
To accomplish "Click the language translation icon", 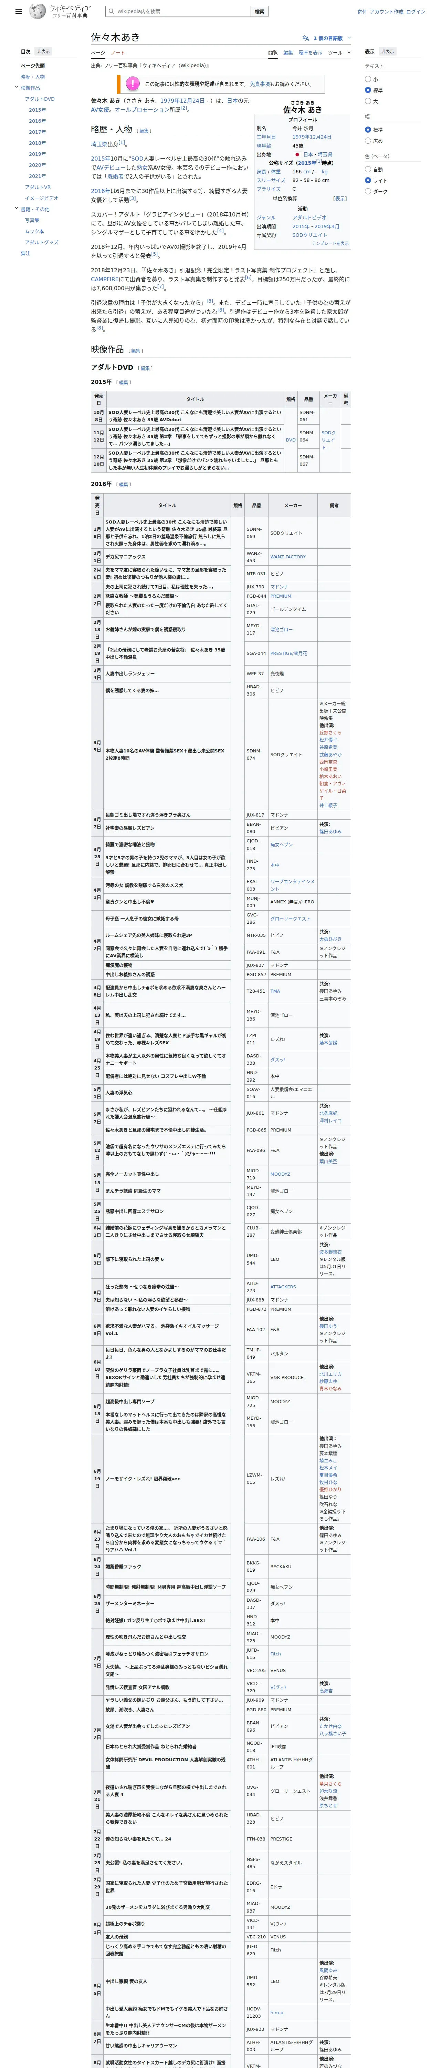I will pyautogui.click(x=306, y=38).
